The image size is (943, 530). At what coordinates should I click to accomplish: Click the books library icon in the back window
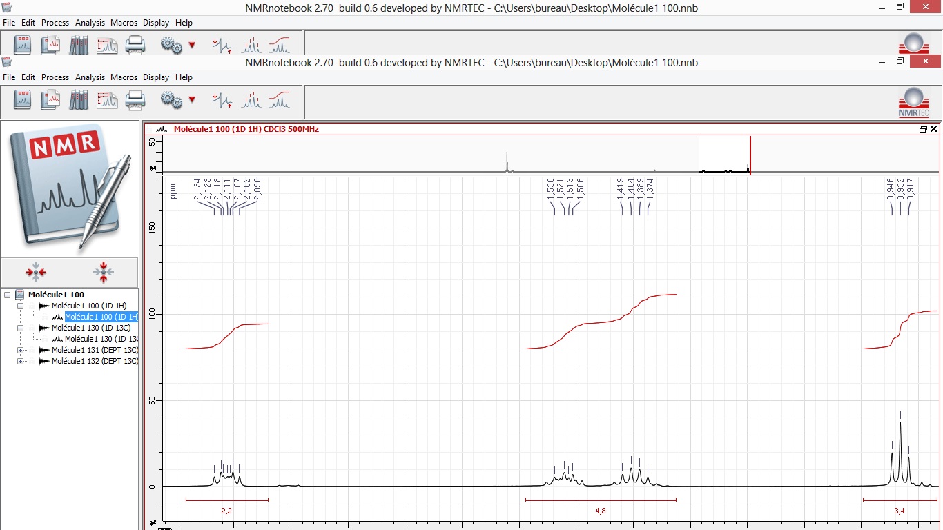[x=79, y=45]
